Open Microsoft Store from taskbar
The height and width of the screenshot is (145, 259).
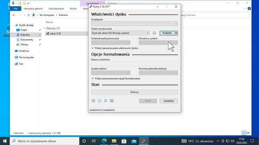(124, 141)
